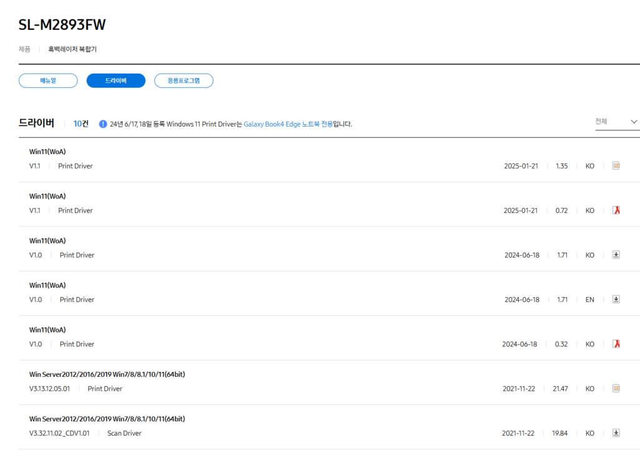640x453 pixels.
Task: Open the 전체 filter dropdown
Action: (617, 122)
